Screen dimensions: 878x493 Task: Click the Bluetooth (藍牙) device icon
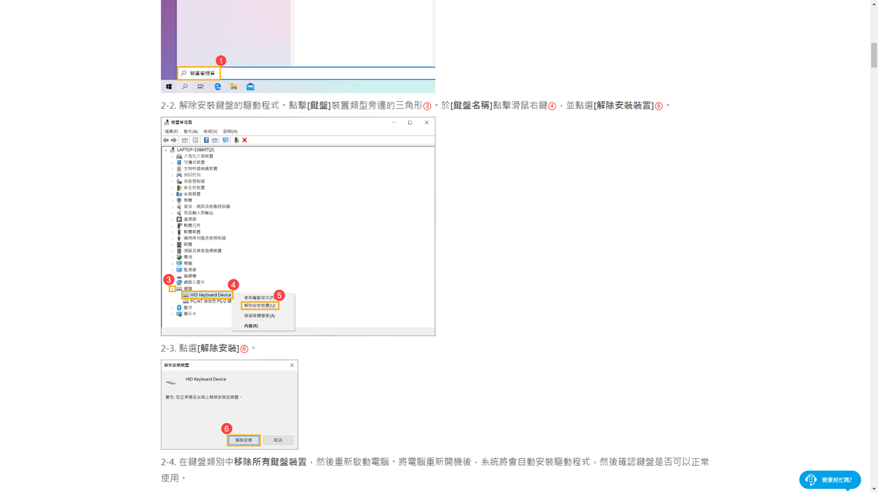click(x=179, y=307)
